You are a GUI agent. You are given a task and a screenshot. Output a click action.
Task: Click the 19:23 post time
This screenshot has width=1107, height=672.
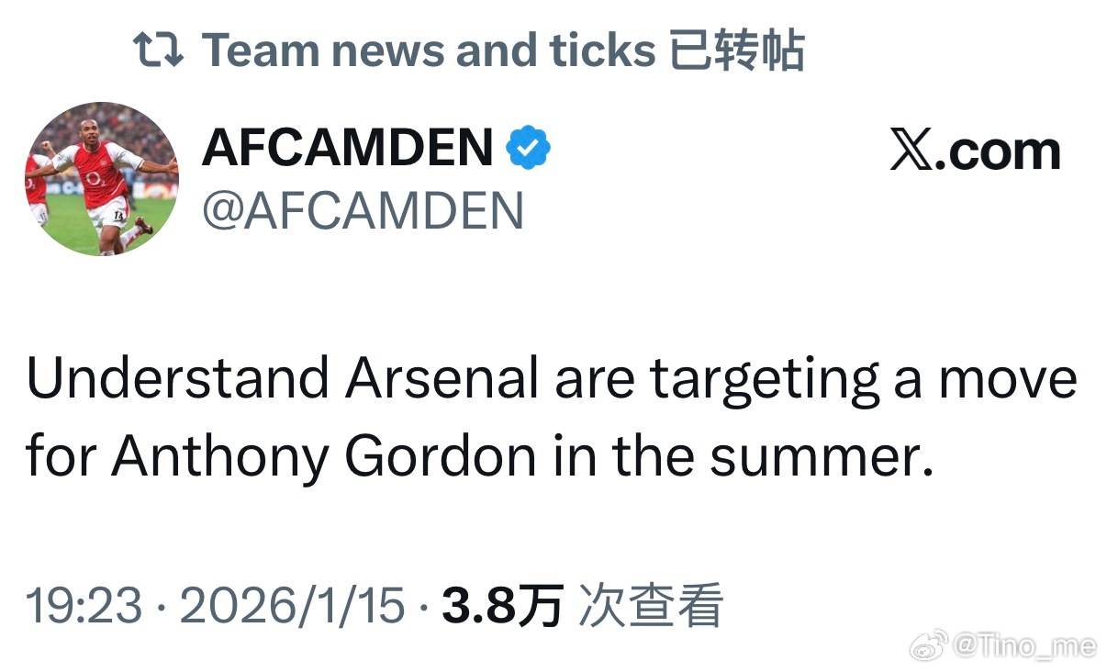(84, 606)
